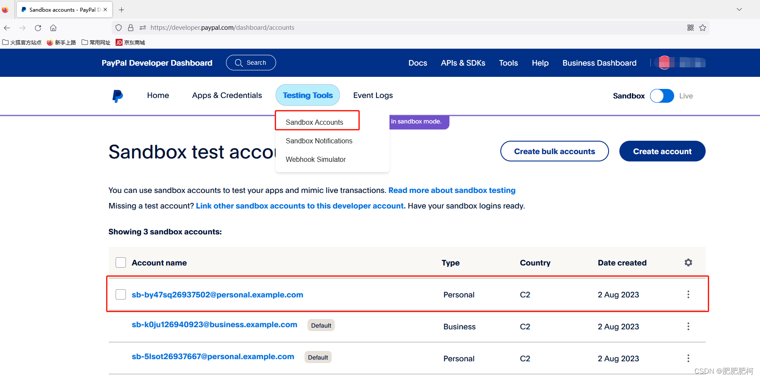Image resolution: width=760 pixels, height=379 pixels.
Task: Click the browser address bar URL
Action: pos(223,28)
